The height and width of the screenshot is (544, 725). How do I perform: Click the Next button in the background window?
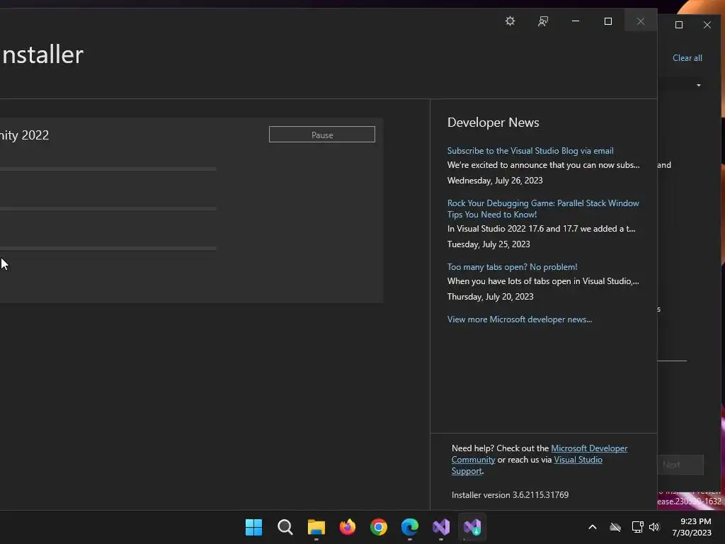coord(680,465)
